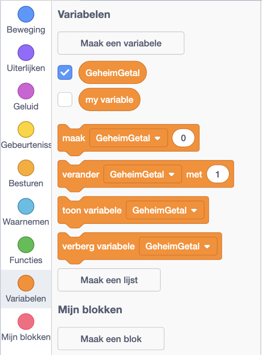This screenshot has height=355, width=262.
Task: Open the Uiterlijken blocks category
Action: 26,52
